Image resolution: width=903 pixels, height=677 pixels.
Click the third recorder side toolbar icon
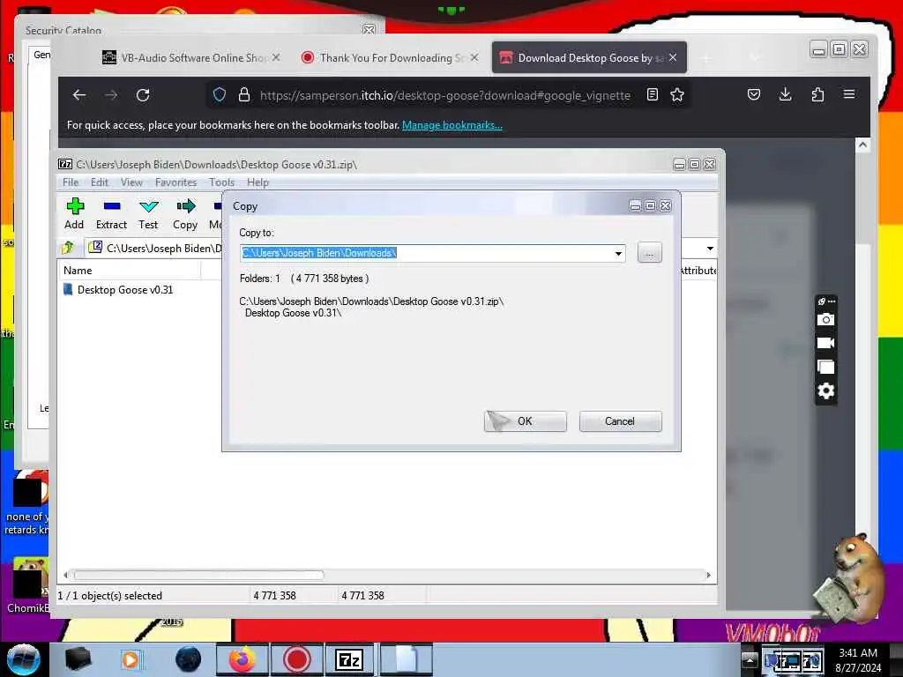coord(825,368)
